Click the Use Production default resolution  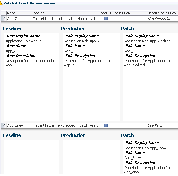(x=159, y=19)
